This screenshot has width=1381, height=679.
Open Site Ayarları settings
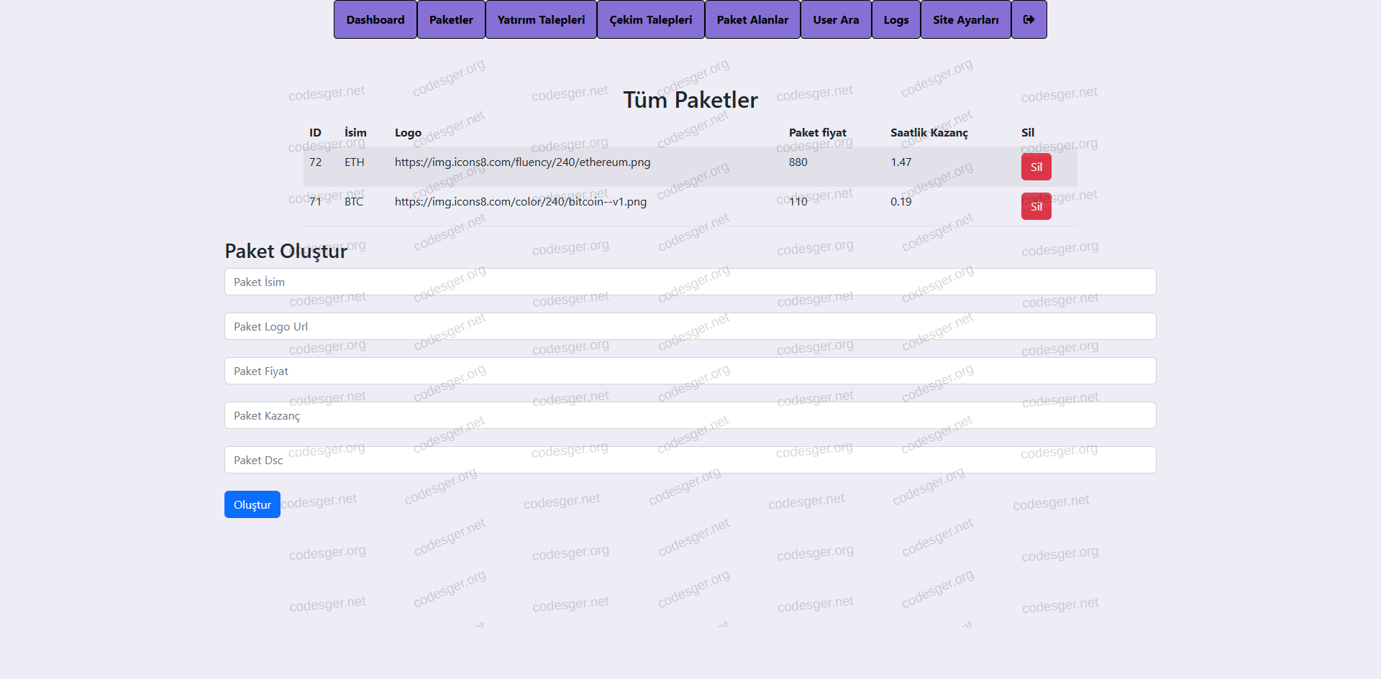[x=965, y=19]
